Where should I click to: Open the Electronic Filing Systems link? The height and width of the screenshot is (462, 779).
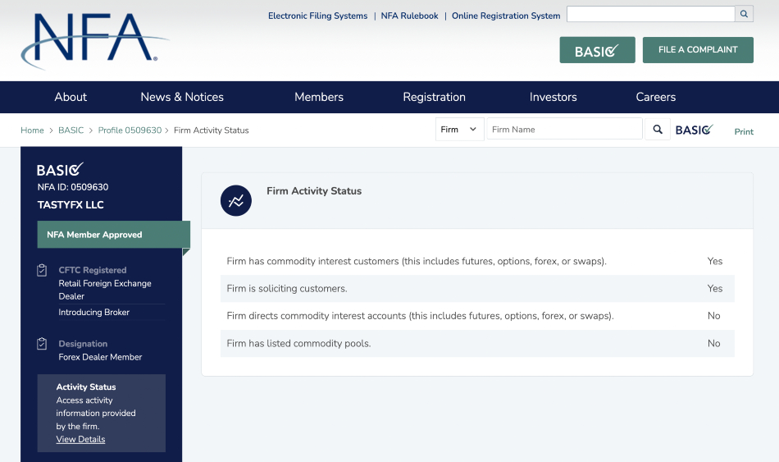318,16
